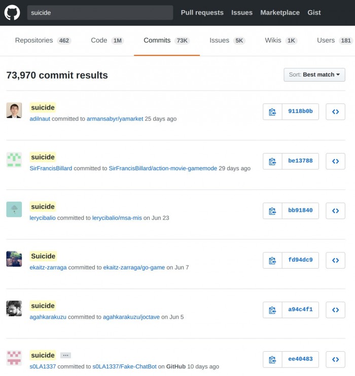Switch to the Repositories tab
Screen dimensions: 355x376
click(43, 41)
